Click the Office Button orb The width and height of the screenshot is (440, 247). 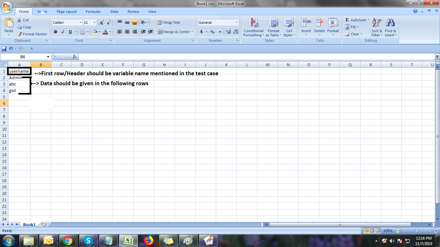pos(6,7)
